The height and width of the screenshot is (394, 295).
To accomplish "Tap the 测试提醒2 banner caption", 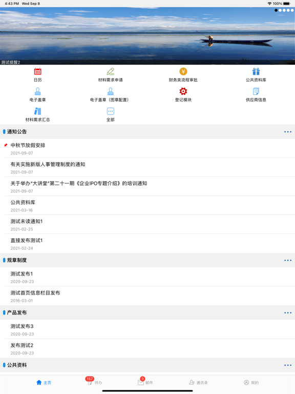I will click(x=11, y=62).
